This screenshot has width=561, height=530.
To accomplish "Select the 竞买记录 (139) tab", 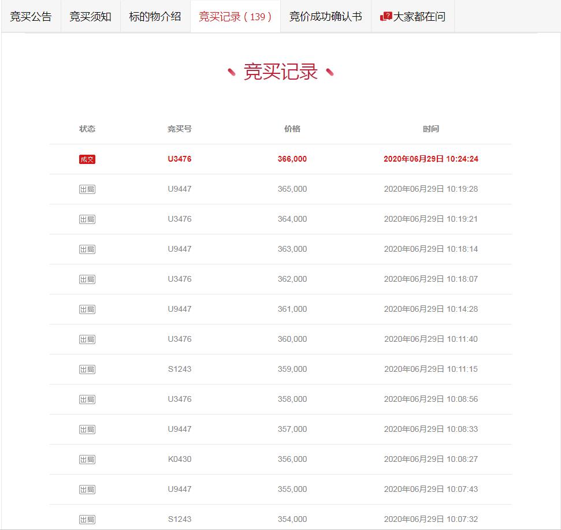I will pyautogui.click(x=235, y=17).
